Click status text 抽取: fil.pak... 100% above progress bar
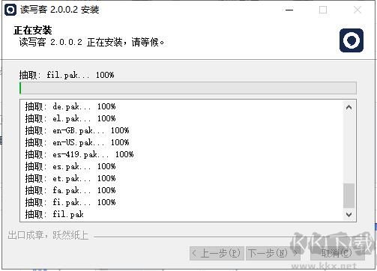Screen dimensions: 377x271 (67, 75)
